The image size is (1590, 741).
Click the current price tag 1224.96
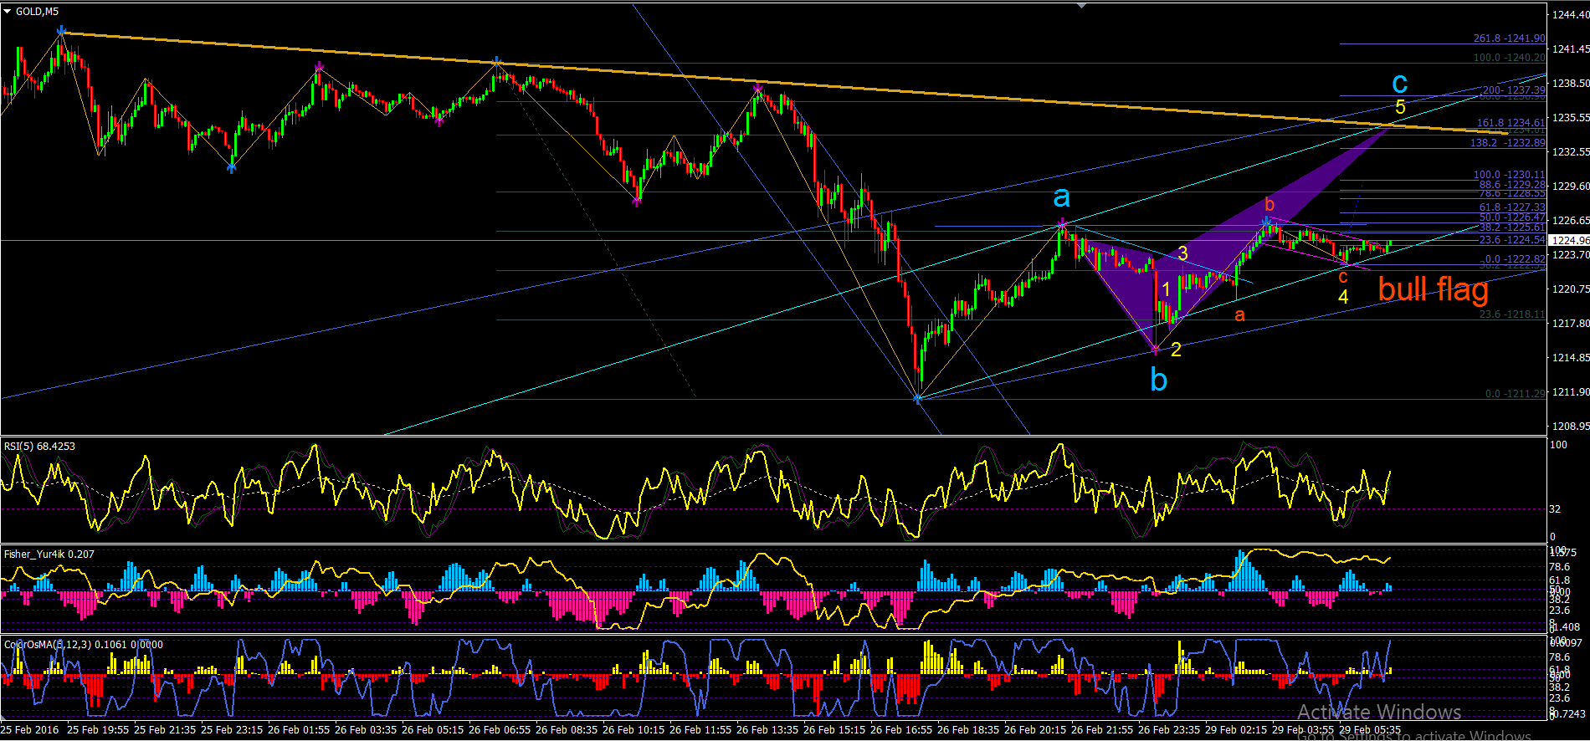coord(1568,241)
